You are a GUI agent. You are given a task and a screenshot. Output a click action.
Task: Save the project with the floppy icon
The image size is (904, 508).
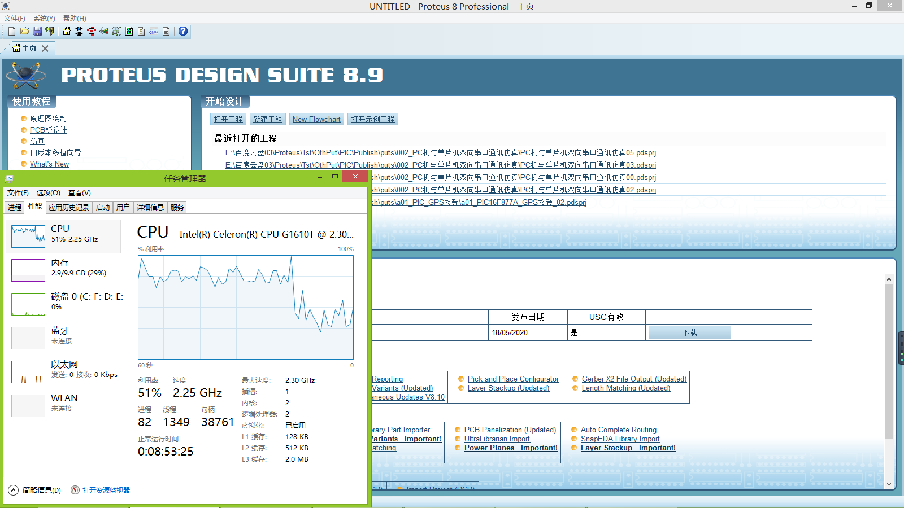click(37, 31)
